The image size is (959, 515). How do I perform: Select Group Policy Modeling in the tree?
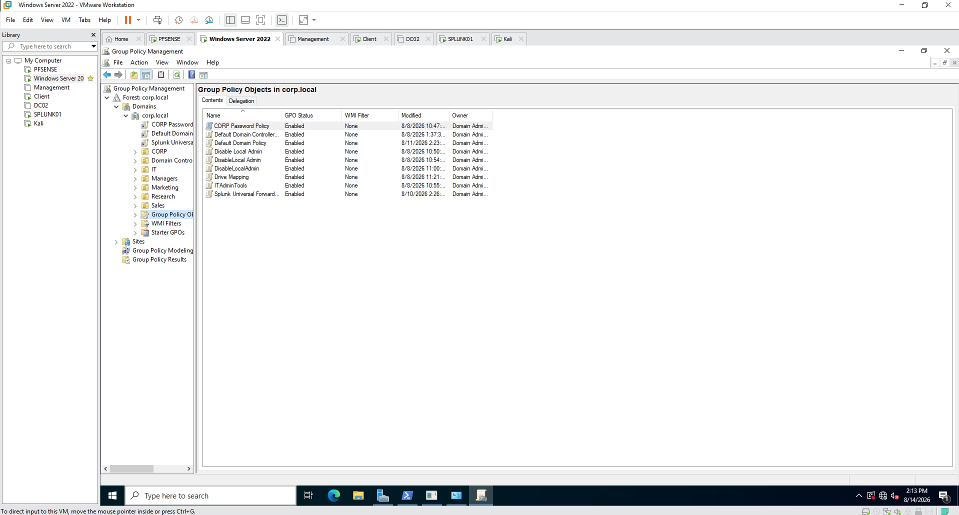click(162, 250)
